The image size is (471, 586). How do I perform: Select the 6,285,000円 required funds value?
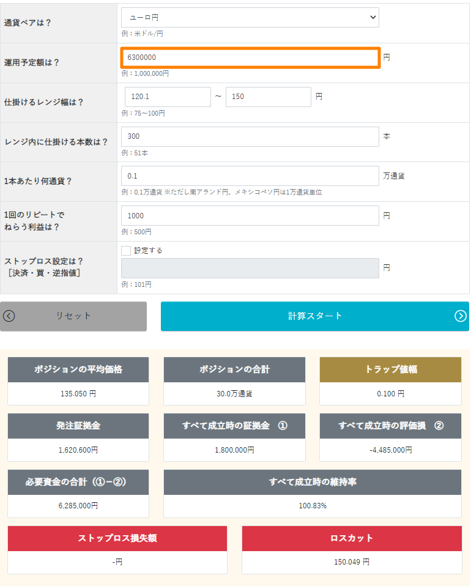pyautogui.click(x=78, y=506)
